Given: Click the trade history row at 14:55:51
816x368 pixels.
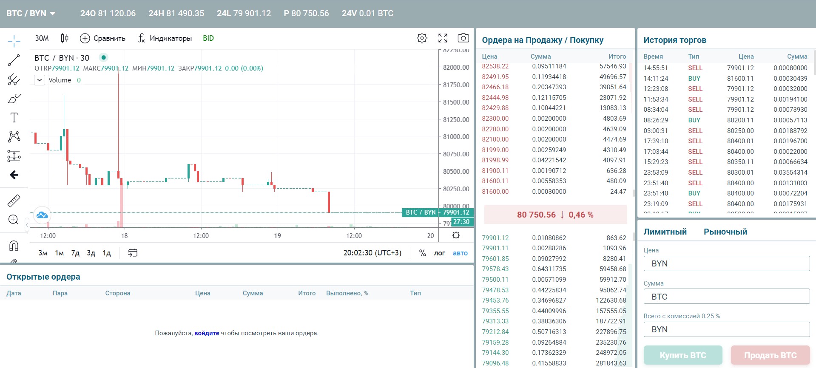Looking at the screenshot, I should [725, 68].
